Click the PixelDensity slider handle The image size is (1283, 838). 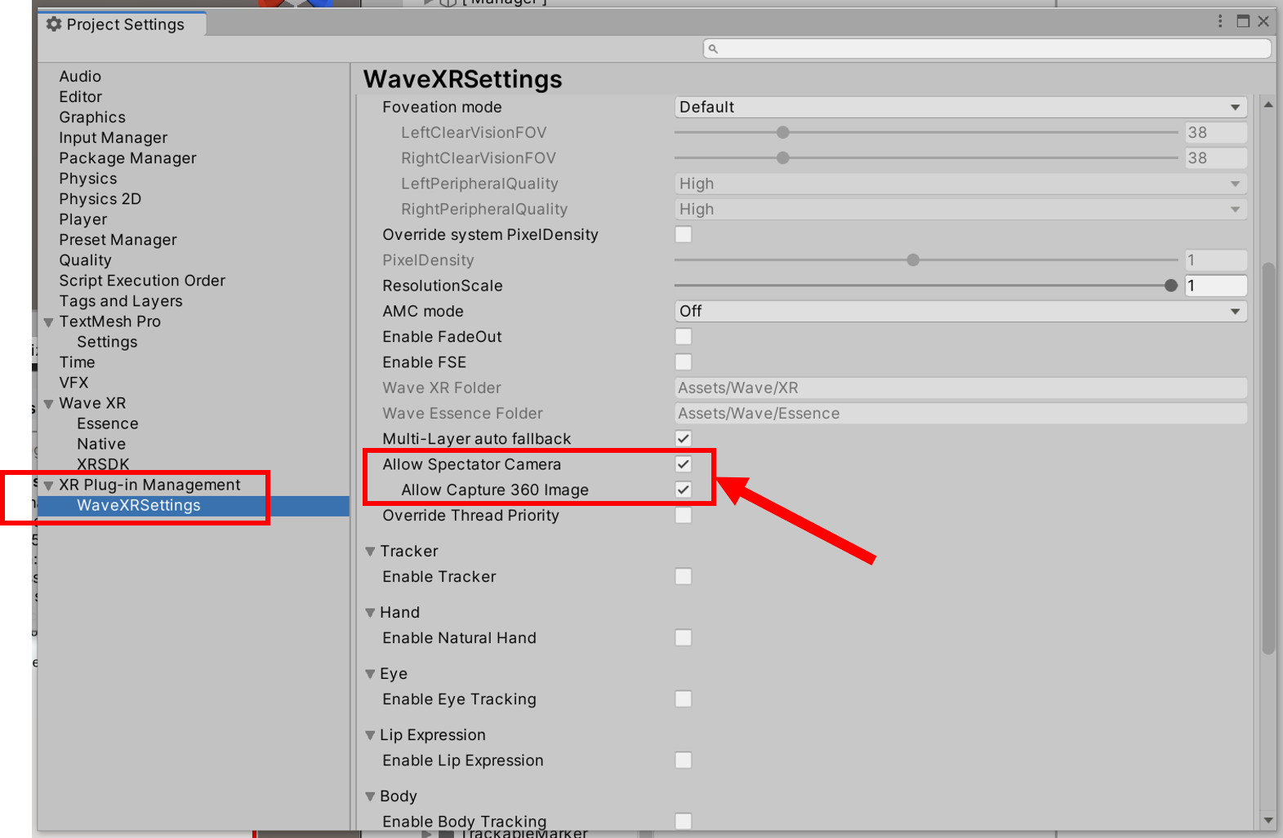913,260
